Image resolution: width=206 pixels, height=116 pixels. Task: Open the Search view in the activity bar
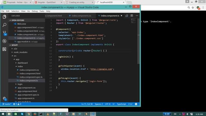tap(4, 25)
